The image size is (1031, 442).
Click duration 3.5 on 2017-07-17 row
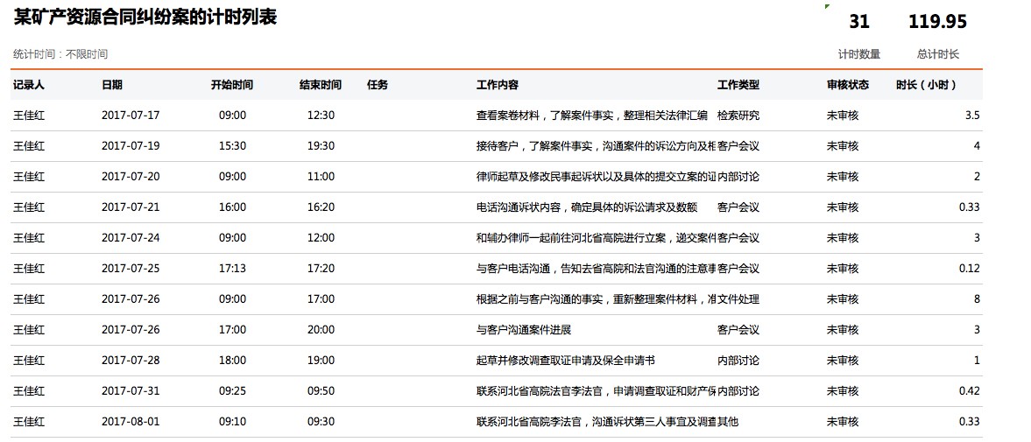tap(972, 116)
